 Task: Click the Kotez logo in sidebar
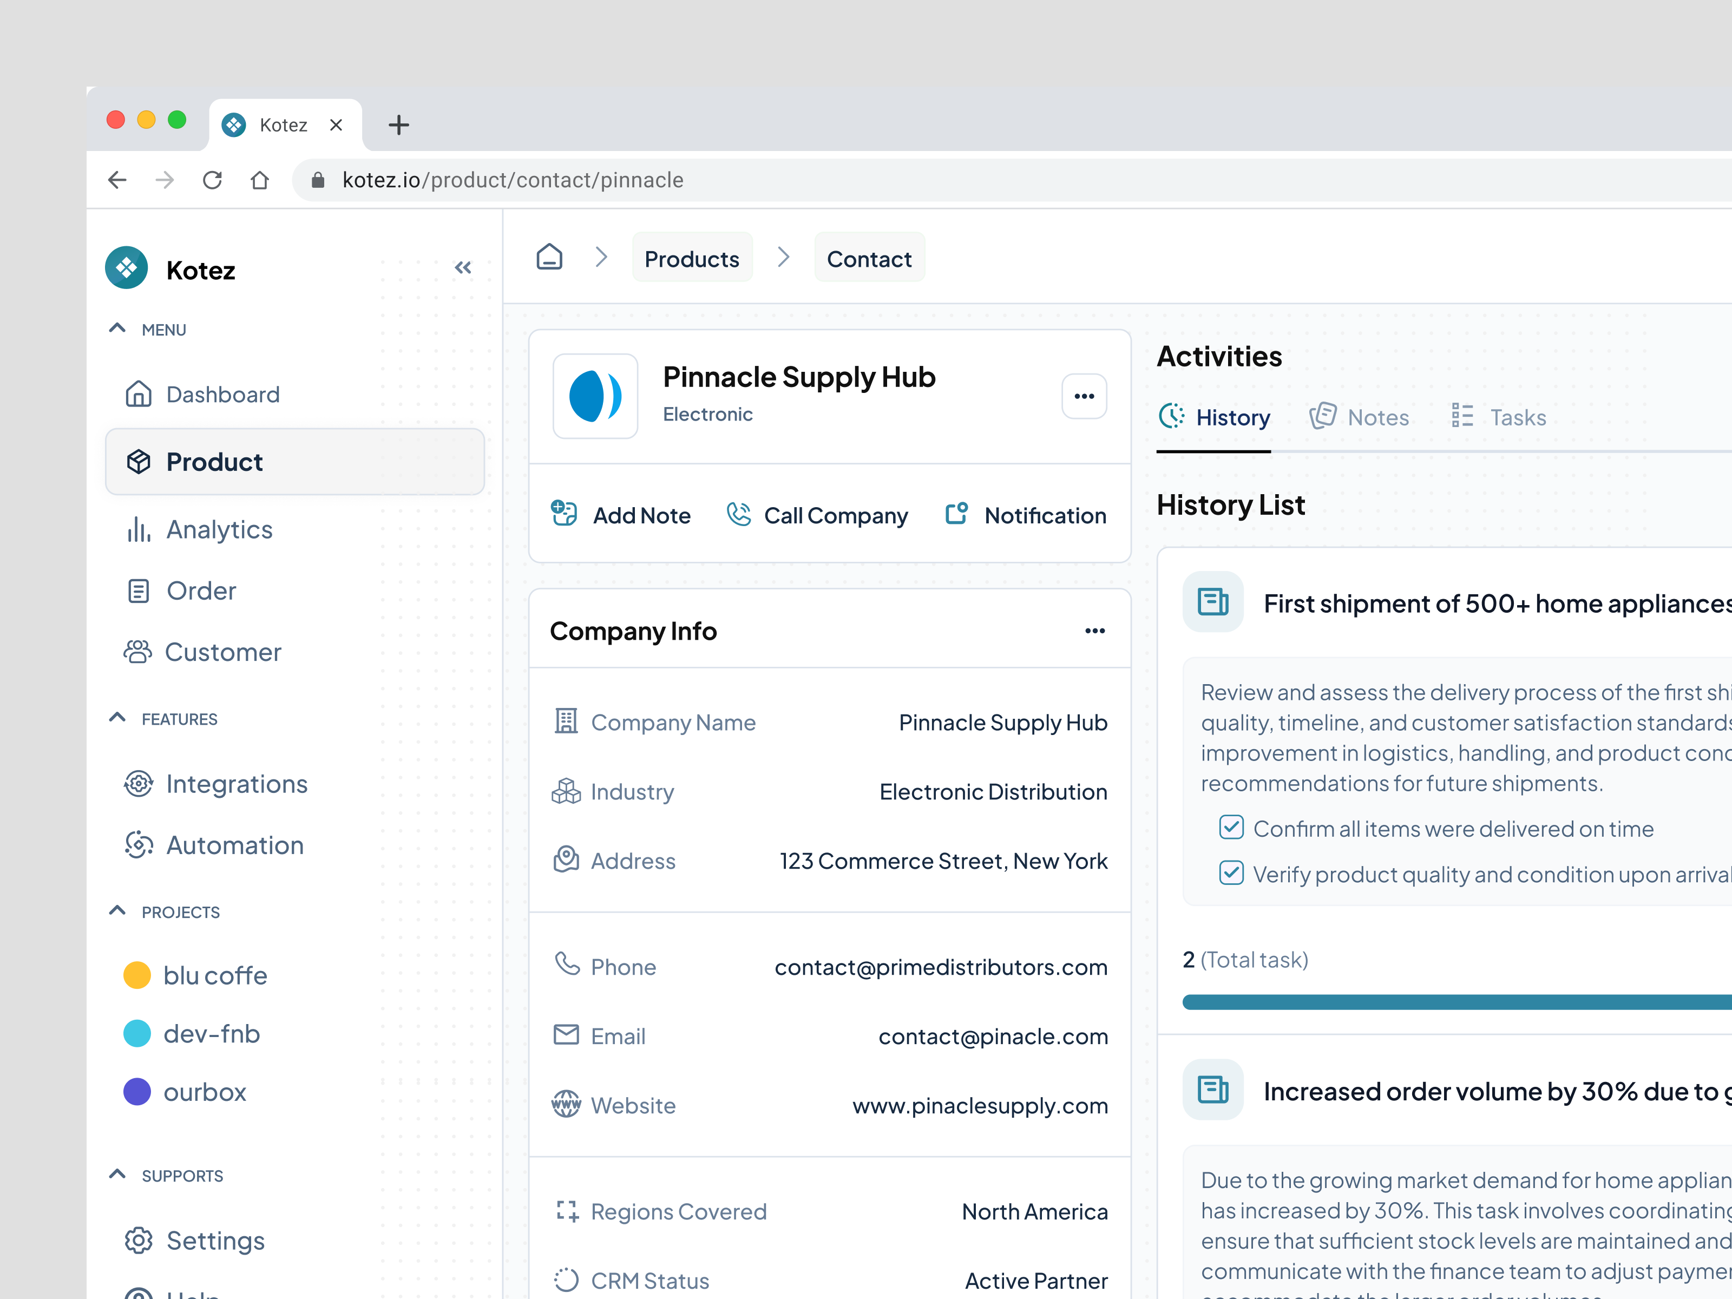click(x=126, y=268)
